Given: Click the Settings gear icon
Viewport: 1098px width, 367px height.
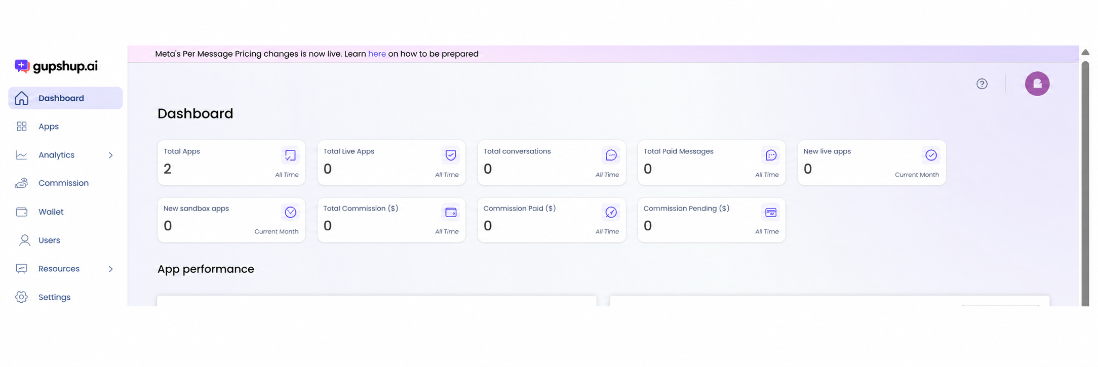Looking at the screenshot, I should pyautogui.click(x=21, y=297).
